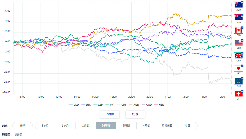
Task: Click the -10.00 value on y-axis
Action: 6,92
